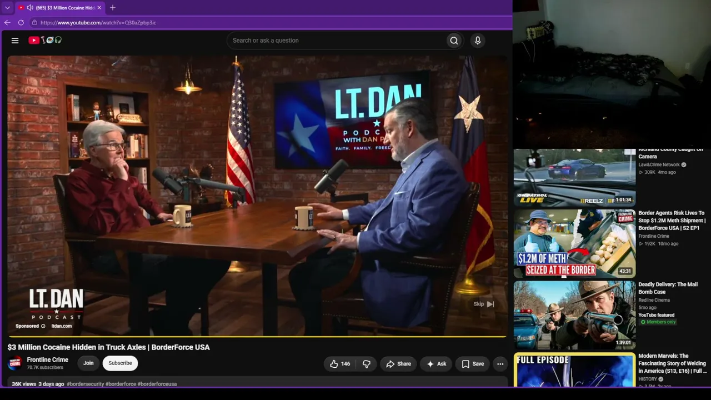Open the On Patrol Live car chase thumbnail
Screen dimensions: 711x400
click(x=574, y=178)
